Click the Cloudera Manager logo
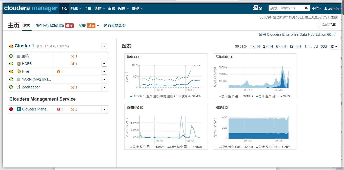The width and height of the screenshot is (344, 170). [x=30, y=8]
